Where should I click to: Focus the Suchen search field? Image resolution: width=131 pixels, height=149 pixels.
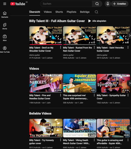[x=66, y=4]
